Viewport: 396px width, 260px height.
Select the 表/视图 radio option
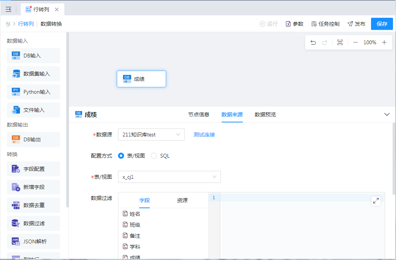coord(121,156)
